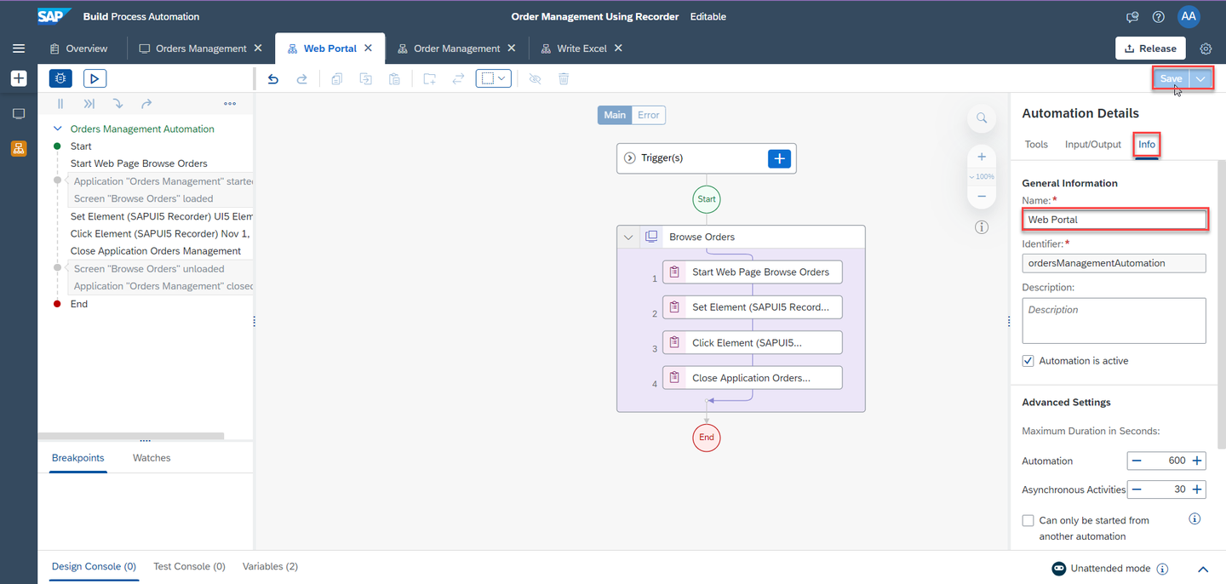Open the canvas information icon

coord(982,227)
